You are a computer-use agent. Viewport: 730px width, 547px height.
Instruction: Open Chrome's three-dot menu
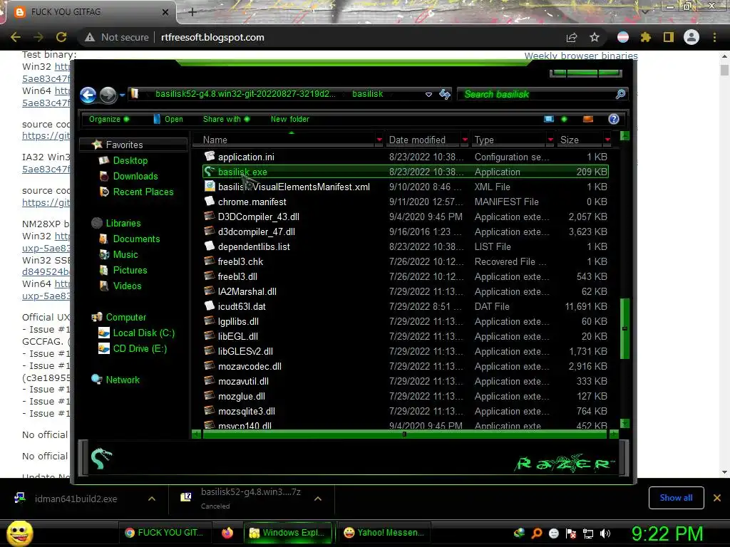pyautogui.click(x=714, y=37)
